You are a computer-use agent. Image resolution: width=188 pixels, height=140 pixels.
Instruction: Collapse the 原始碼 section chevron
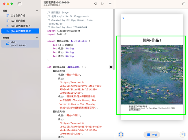click(x=37, y=38)
